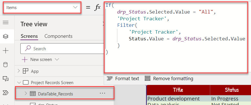Image resolution: width=251 pixels, height=105 pixels.
Task: Expand the DataTable_Records node
Action: (x=26, y=93)
